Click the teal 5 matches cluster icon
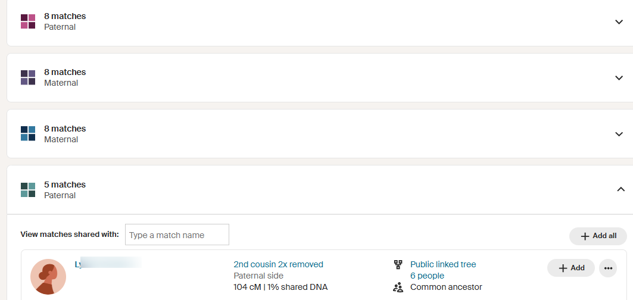Screen dimensions: 633x300 click(x=28, y=190)
